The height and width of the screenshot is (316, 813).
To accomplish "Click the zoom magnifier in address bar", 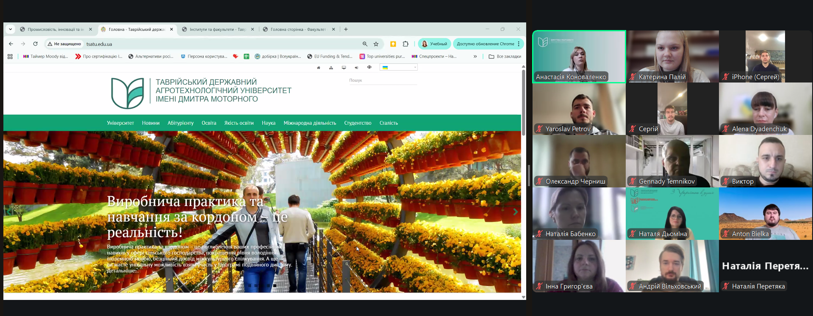I will pos(365,44).
